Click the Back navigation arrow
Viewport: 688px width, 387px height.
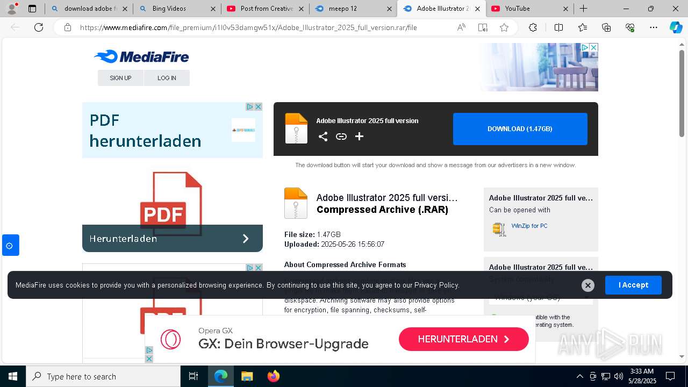15,27
